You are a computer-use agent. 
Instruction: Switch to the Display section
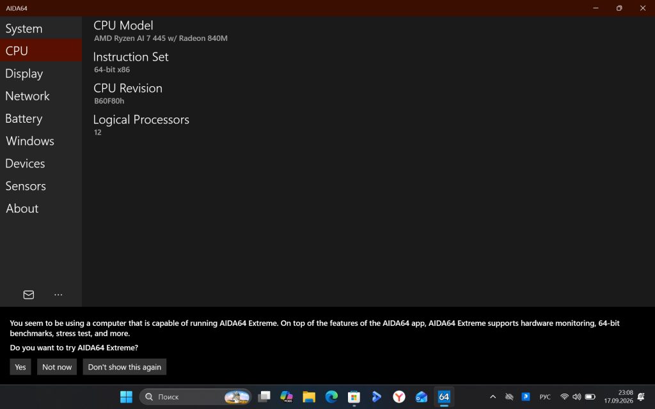pos(41,73)
